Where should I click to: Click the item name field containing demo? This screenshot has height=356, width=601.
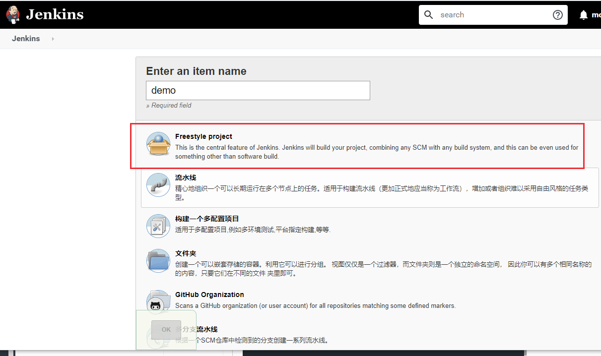[258, 90]
